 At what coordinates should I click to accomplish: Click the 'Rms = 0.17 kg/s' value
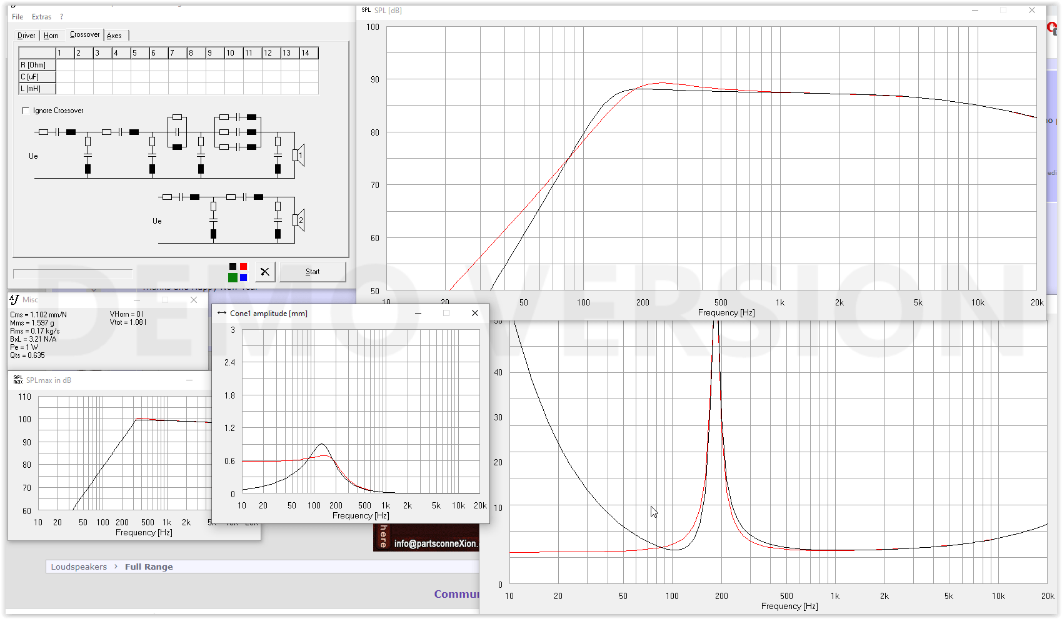click(35, 331)
